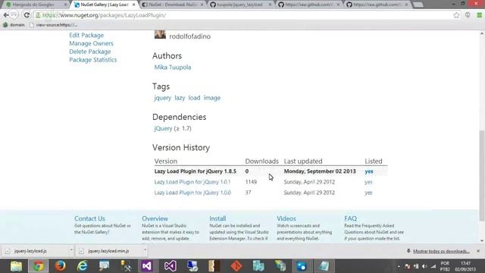485x273 pixels.
Task: Switch to tuupola/jquery_lazyload GitHub tab
Action: tap(239, 5)
